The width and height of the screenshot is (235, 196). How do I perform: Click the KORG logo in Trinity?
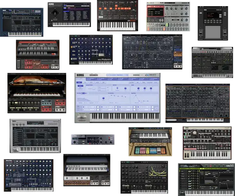click(x=80, y=75)
